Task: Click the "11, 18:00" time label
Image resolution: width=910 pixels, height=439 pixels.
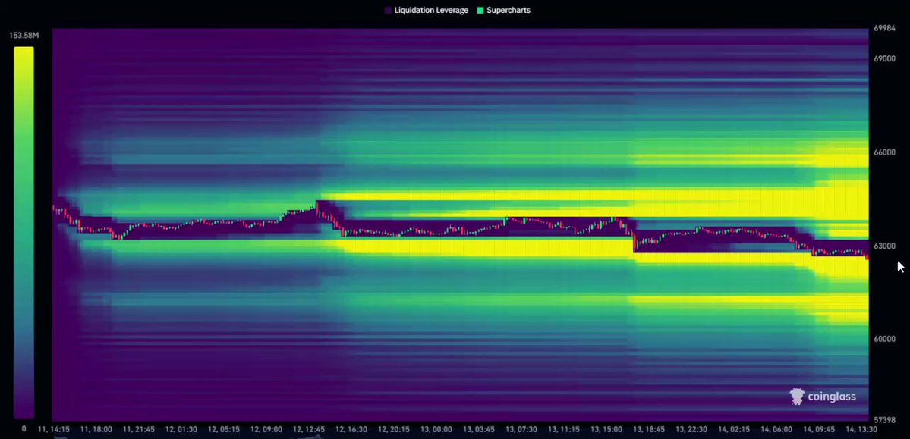Action: 96,430
